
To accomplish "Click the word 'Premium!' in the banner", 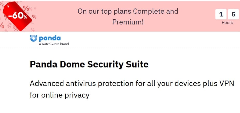I will [x=128, y=22].
